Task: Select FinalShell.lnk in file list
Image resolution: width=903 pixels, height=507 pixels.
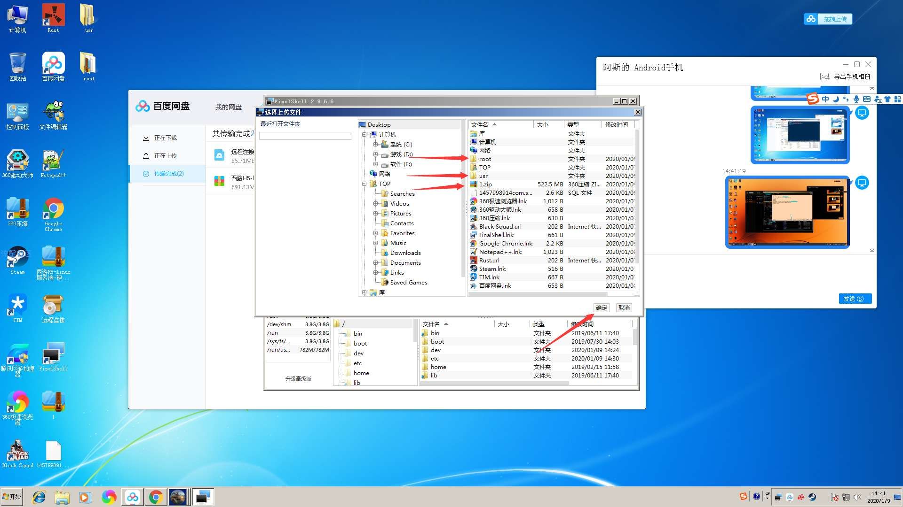Action: pos(552,235)
